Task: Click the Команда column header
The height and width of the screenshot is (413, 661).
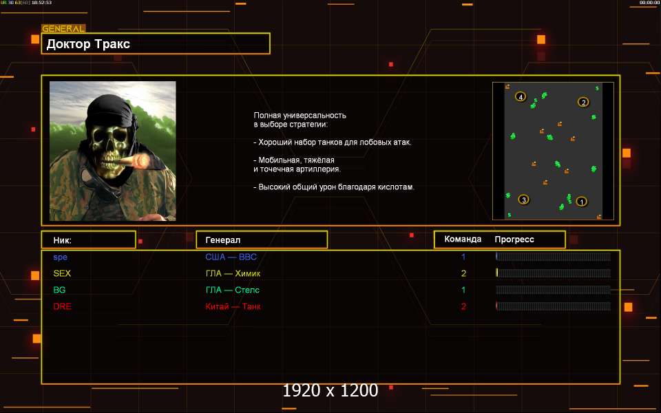Action: [463, 240]
